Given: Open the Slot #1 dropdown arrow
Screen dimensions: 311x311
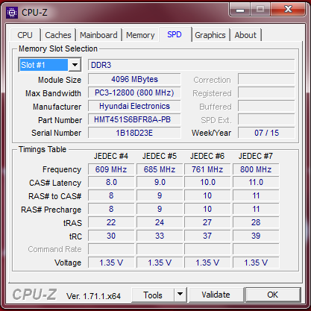Looking at the screenshot, I should pos(75,65).
